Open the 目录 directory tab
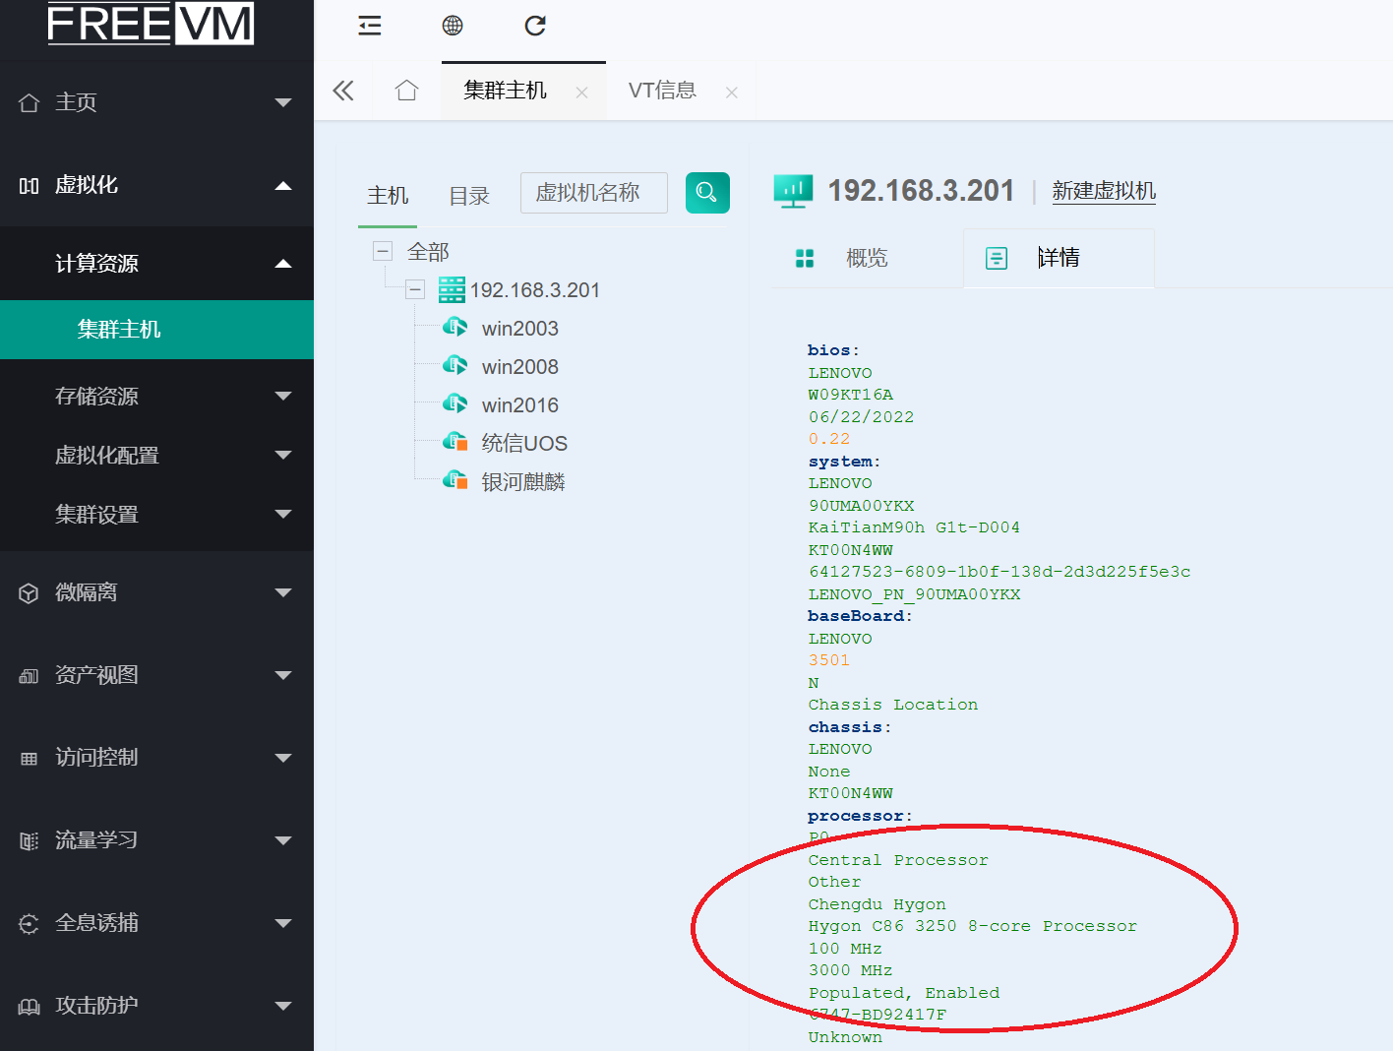 (469, 196)
